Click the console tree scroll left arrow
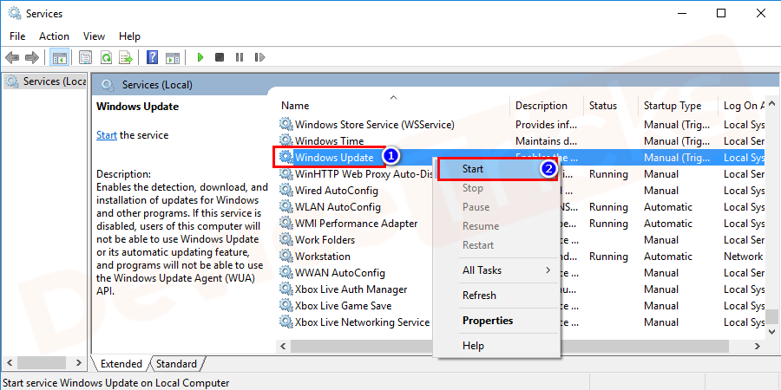The width and height of the screenshot is (781, 390). tap(10, 362)
